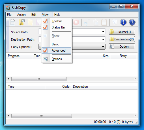Minimize the RichCopy window
The height and width of the screenshot is (130, 144).
(113, 6)
